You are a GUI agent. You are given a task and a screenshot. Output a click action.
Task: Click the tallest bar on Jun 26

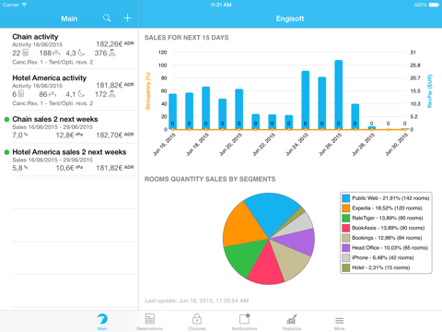[339, 95]
